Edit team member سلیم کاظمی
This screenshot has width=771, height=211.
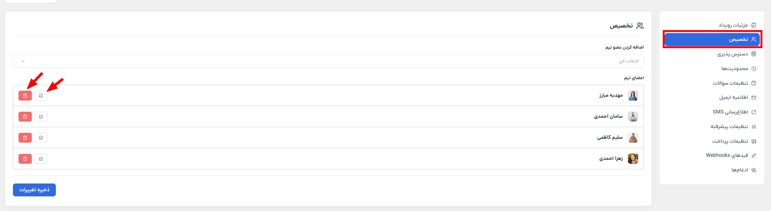41,138
